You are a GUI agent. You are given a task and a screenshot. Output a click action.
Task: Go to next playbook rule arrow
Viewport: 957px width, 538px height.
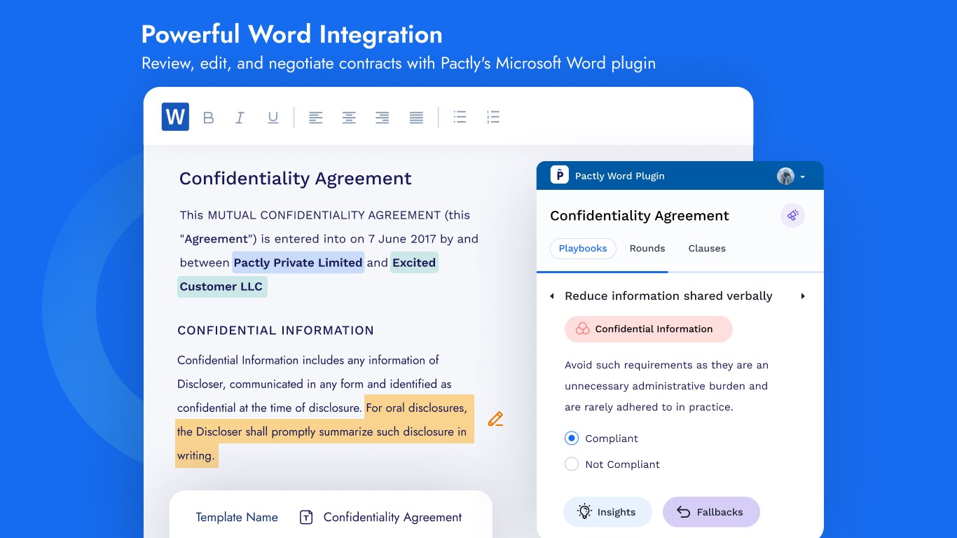pyautogui.click(x=803, y=296)
